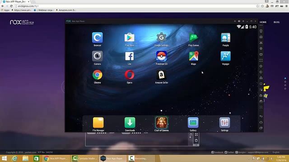Click the first page indicator dot on website
Image resolution: width=289 pixels, height=162 pixels.
pyautogui.click(x=285, y=78)
